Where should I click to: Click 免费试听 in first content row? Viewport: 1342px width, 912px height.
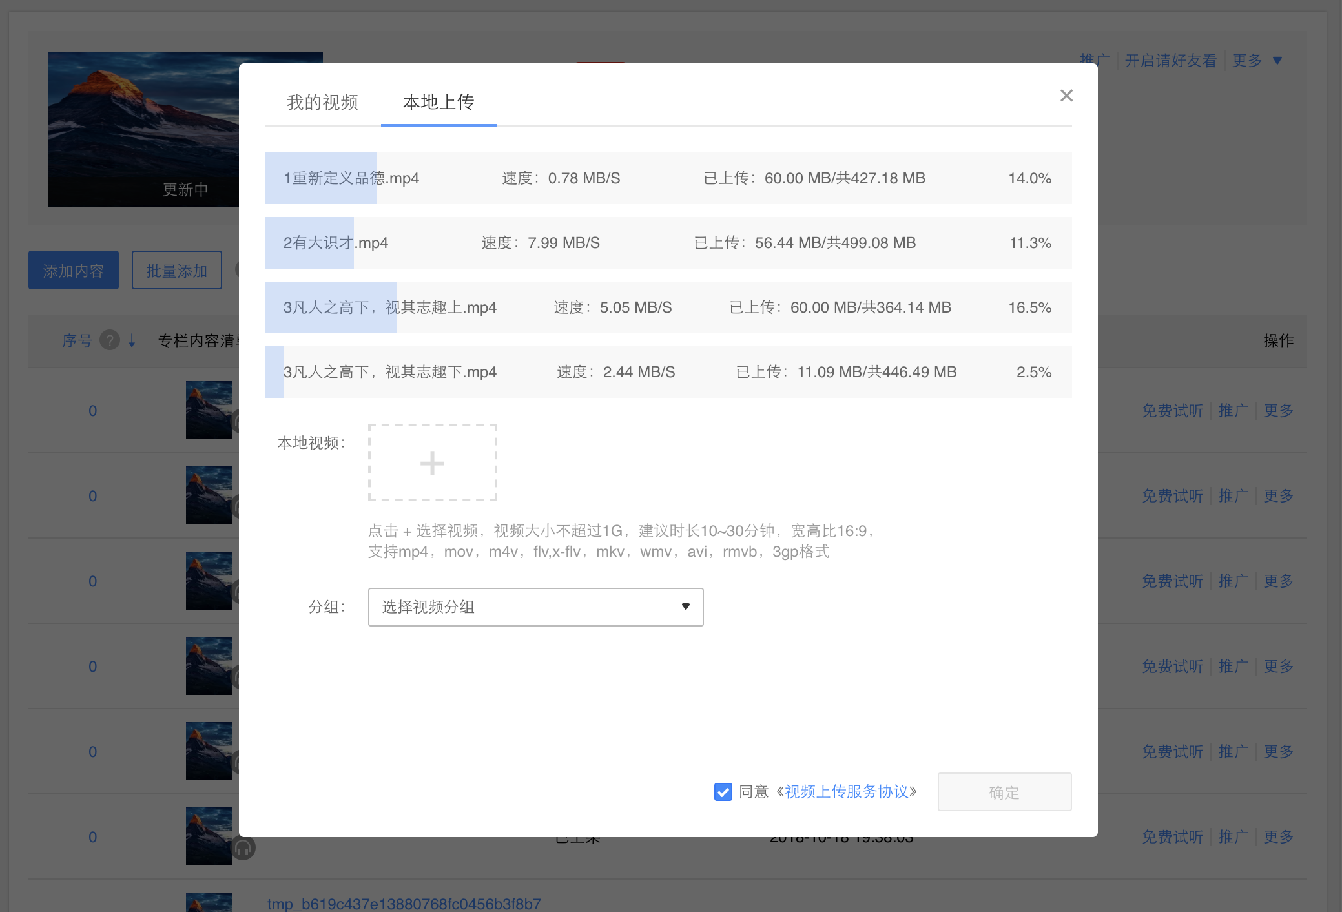click(x=1172, y=411)
